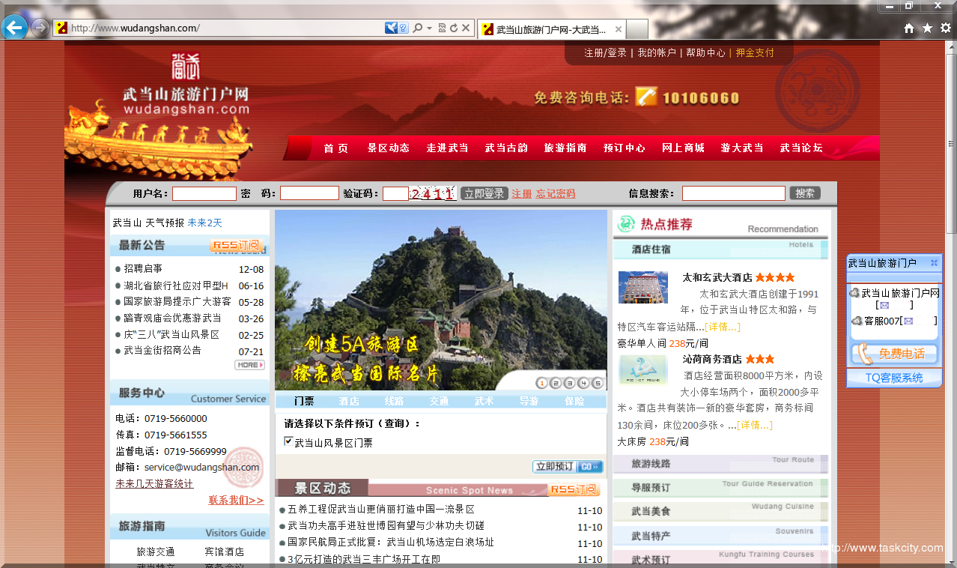Screen dimensions: 957x568
Task: Expand the 武当美食 Wudang Cuisine section
Action: pos(720,512)
